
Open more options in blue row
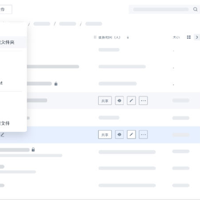(143, 134)
